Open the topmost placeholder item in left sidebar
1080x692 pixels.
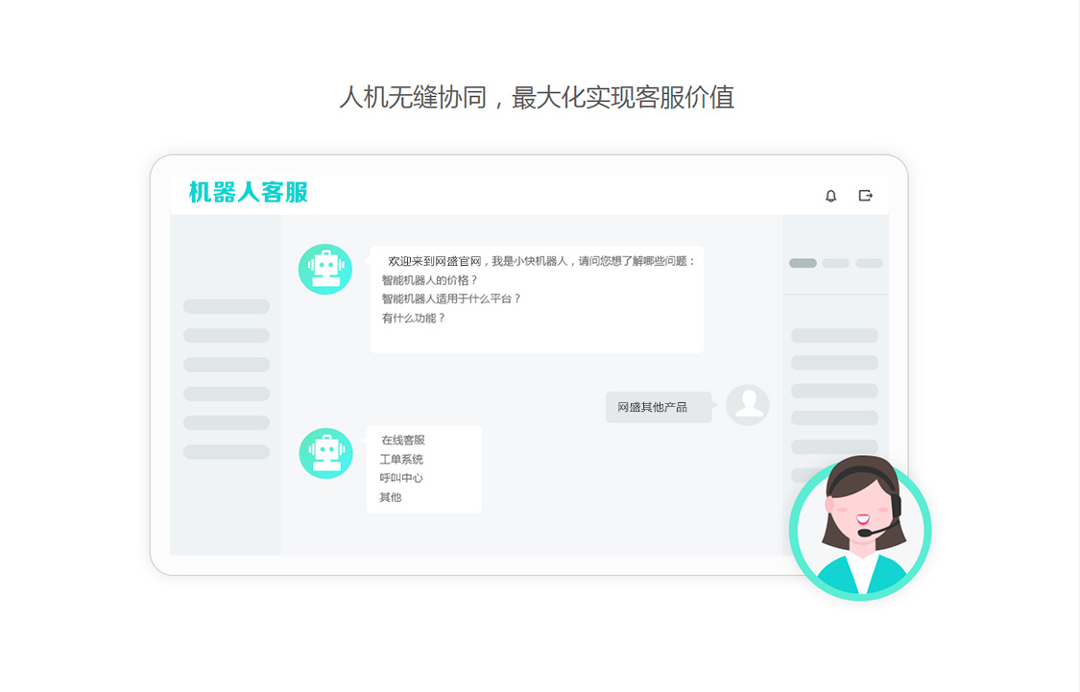click(227, 306)
